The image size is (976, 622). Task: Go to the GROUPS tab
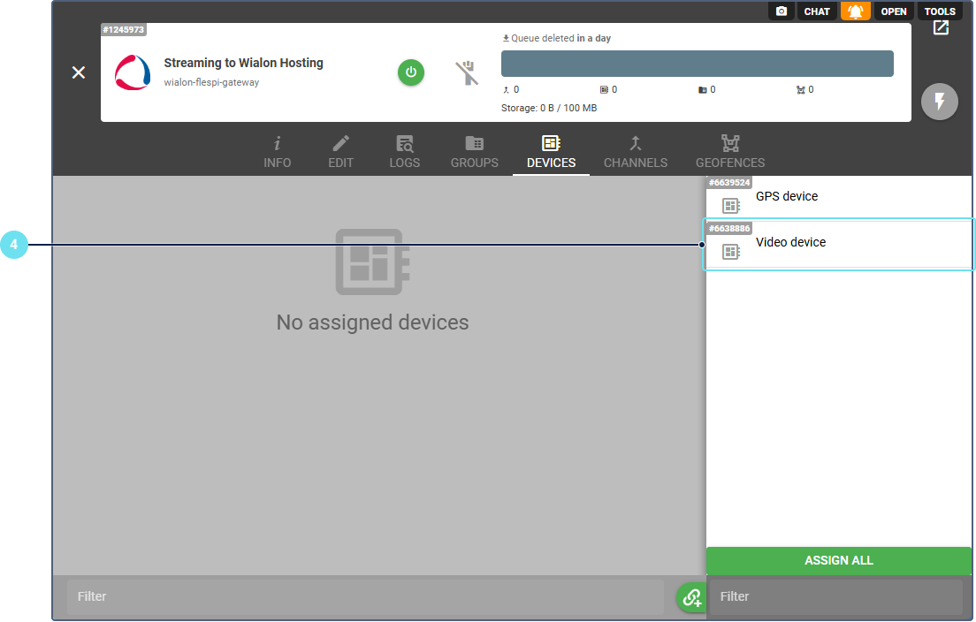click(475, 152)
